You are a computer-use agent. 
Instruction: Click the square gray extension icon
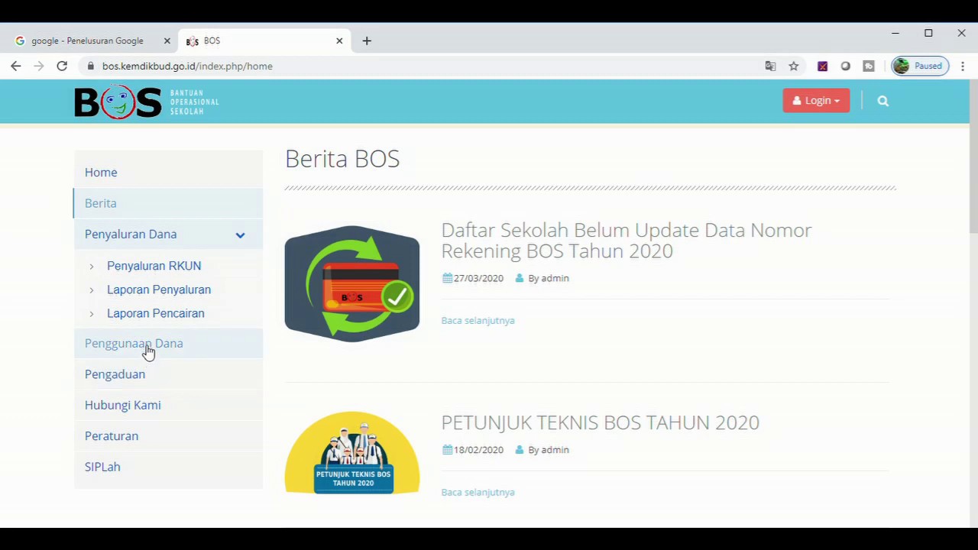(869, 66)
